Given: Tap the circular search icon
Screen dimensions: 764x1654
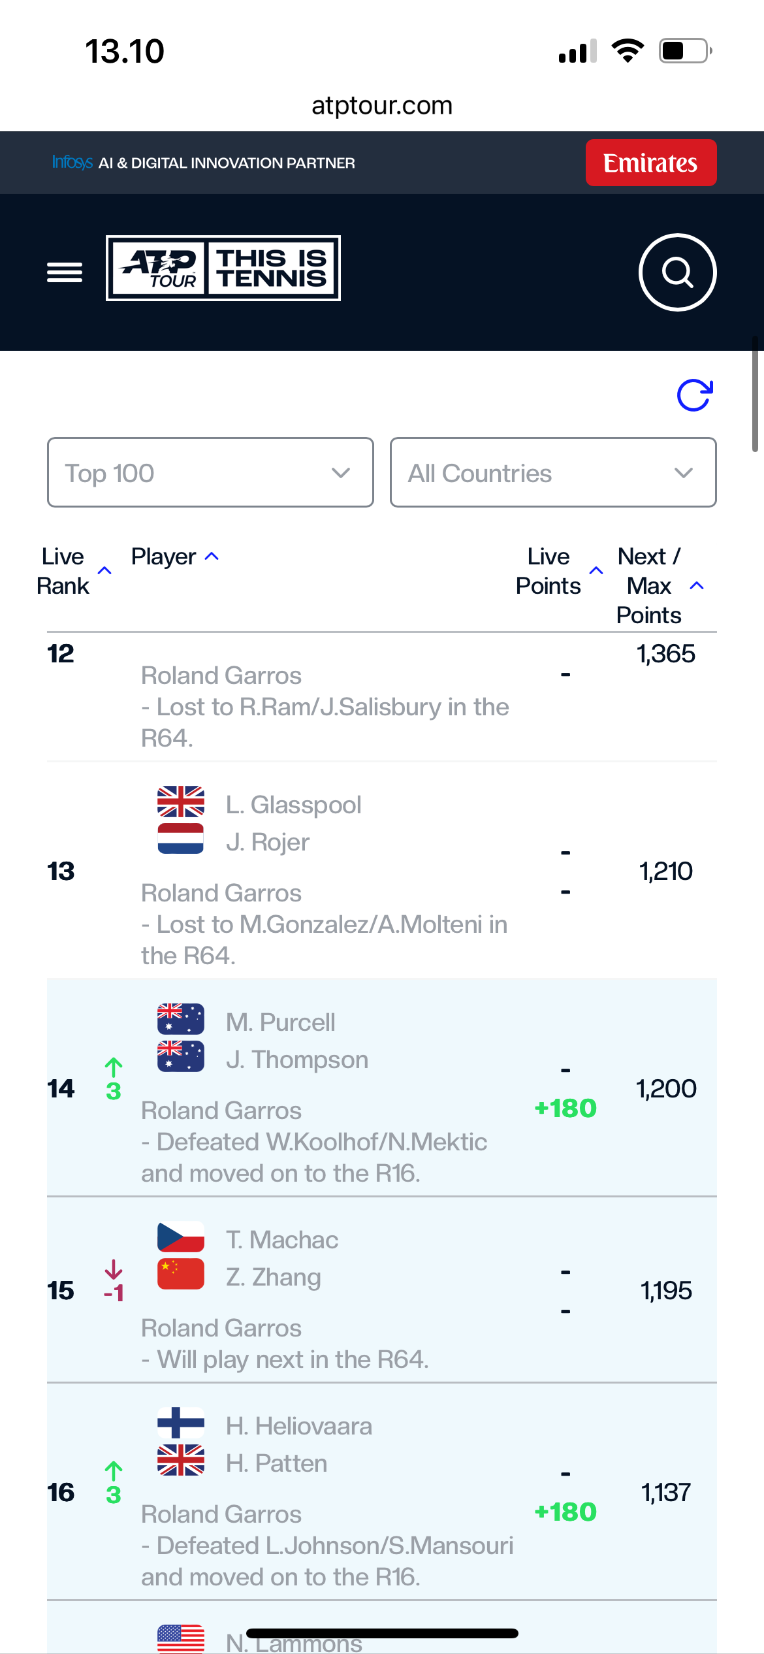Looking at the screenshot, I should coord(677,272).
